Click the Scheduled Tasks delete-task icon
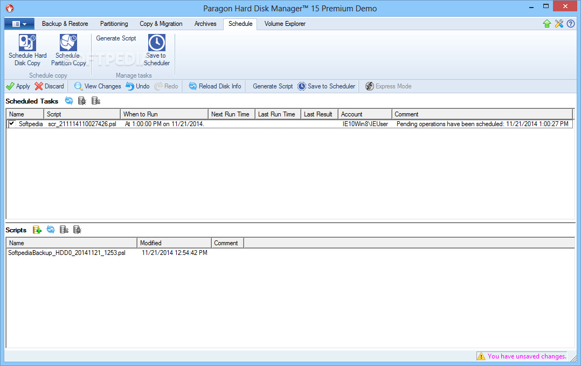 [x=95, y=101]
